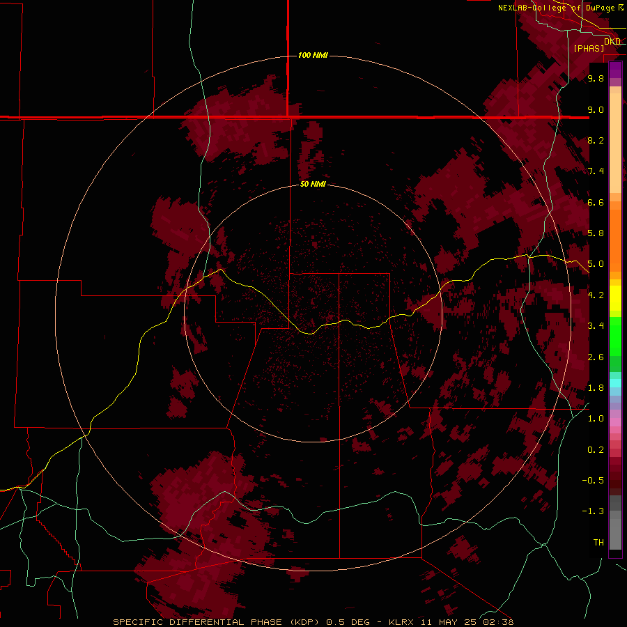Choose the 1.8 value on the scale

click(596, 388)
